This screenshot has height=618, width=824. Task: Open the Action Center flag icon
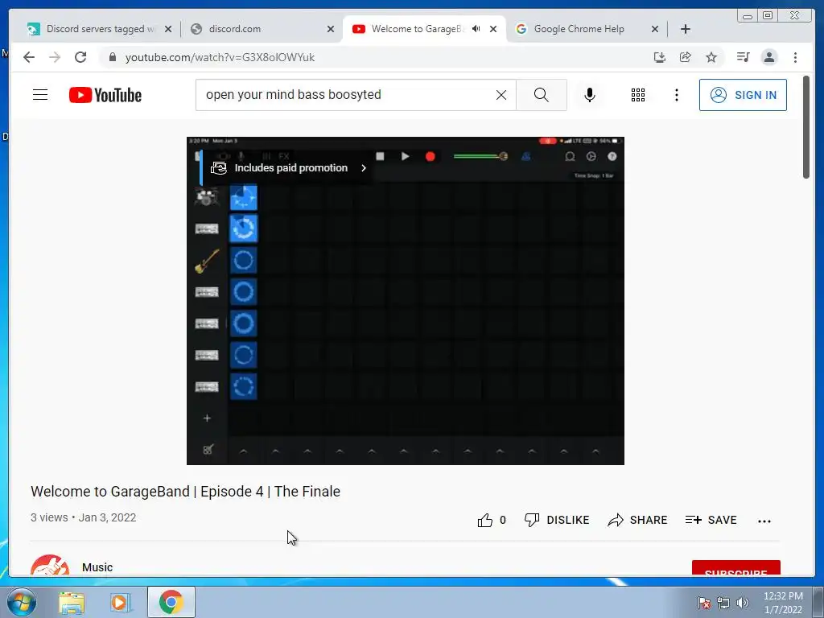click(703, 602)
